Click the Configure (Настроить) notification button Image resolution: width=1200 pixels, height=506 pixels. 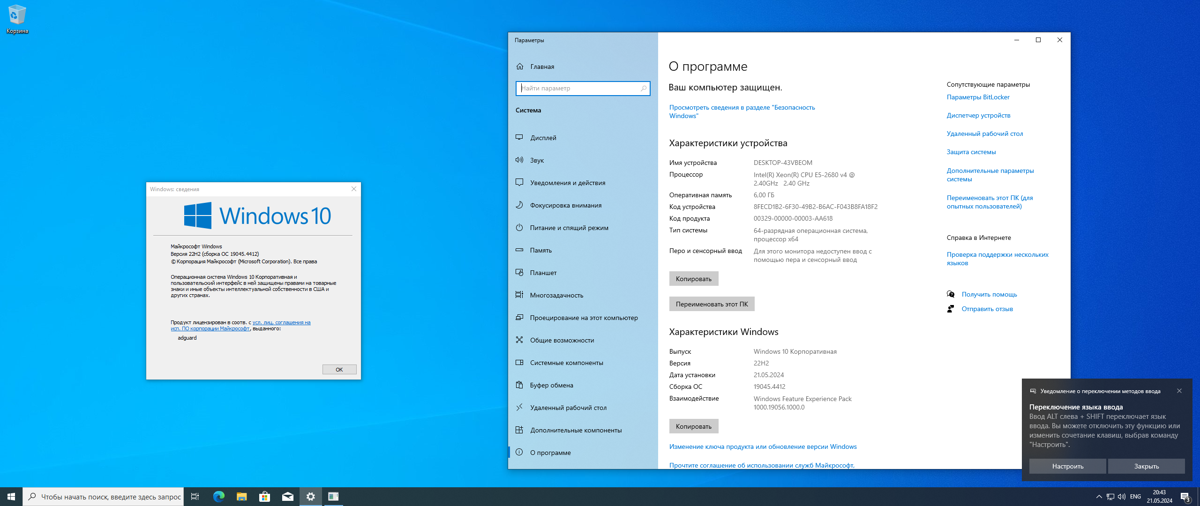pyautogui.click(x=1067, y=466)
